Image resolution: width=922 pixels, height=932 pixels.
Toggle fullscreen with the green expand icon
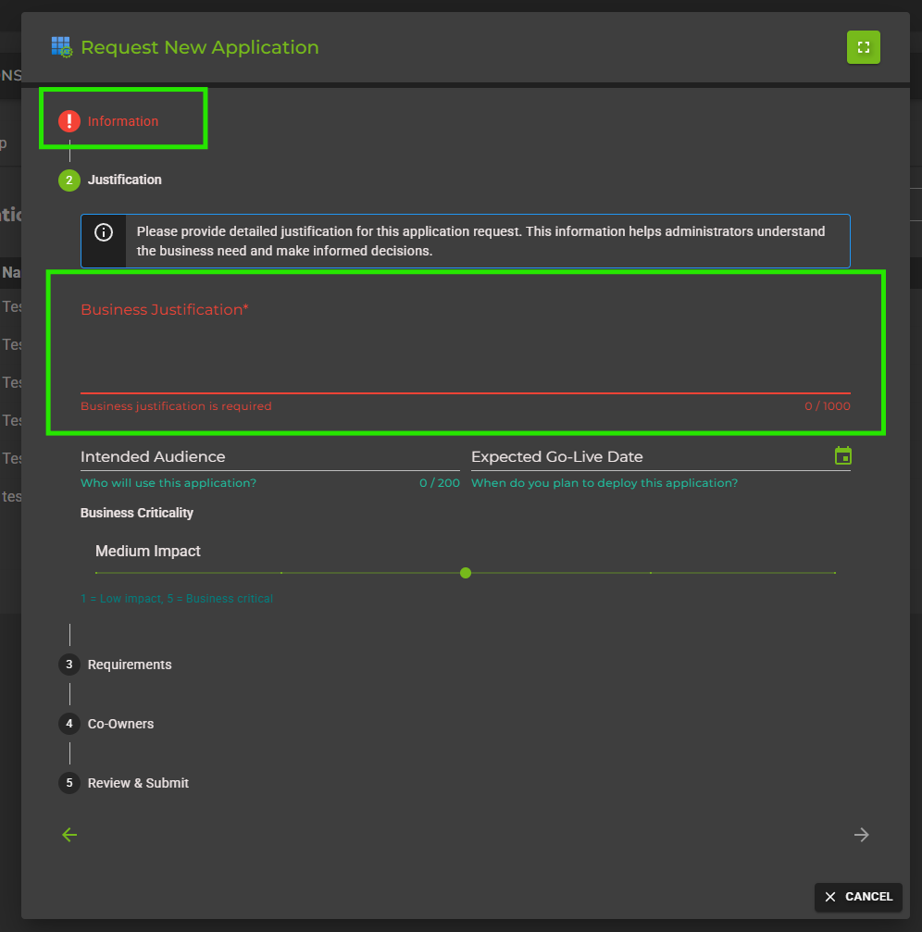863,46
